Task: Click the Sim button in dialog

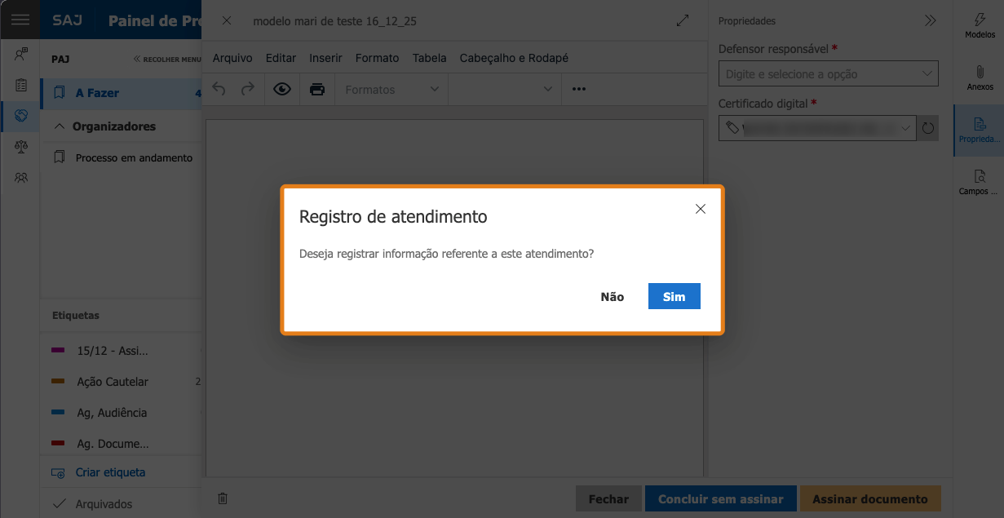Action: (x=674, y=297)
